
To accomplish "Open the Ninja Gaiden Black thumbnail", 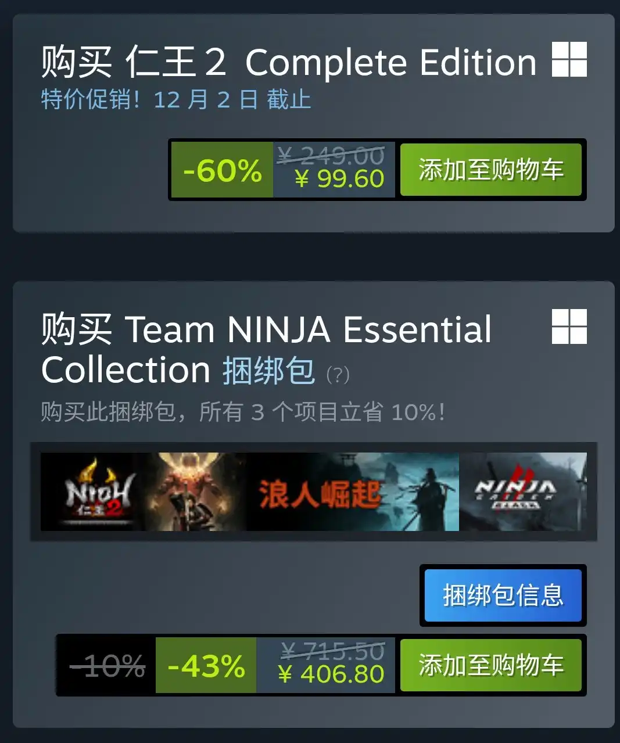I will point(523,491).
